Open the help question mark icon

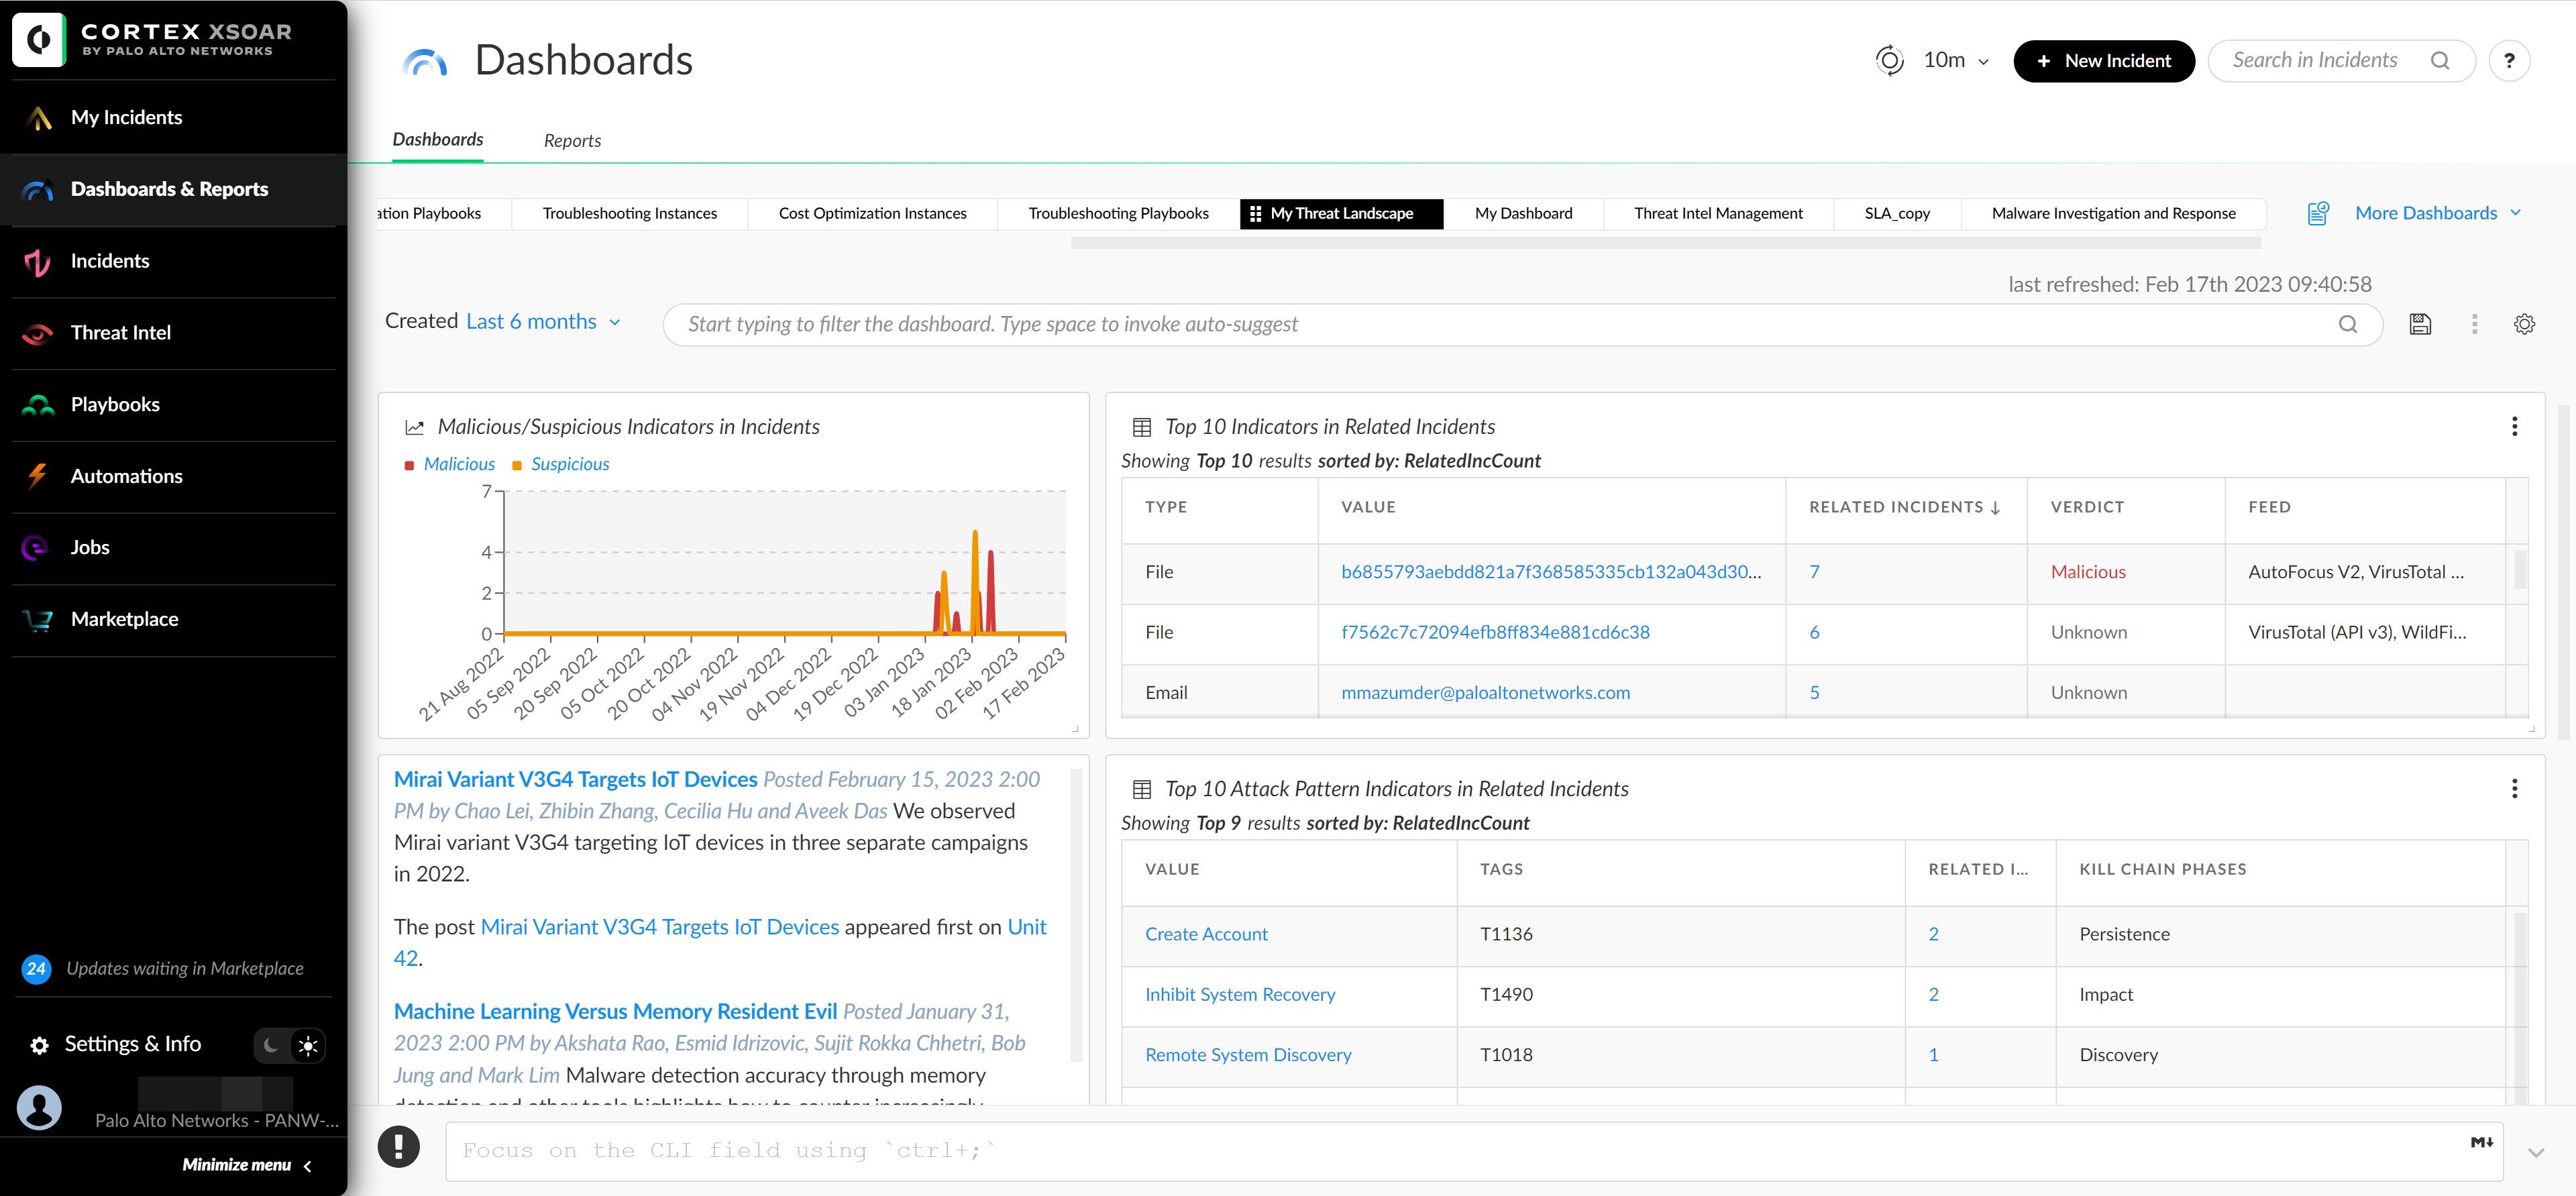click(x=2508, y=60)
